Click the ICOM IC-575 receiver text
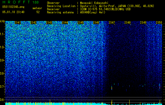This screenshot has height=105, width=165. [x=105, y=9]
